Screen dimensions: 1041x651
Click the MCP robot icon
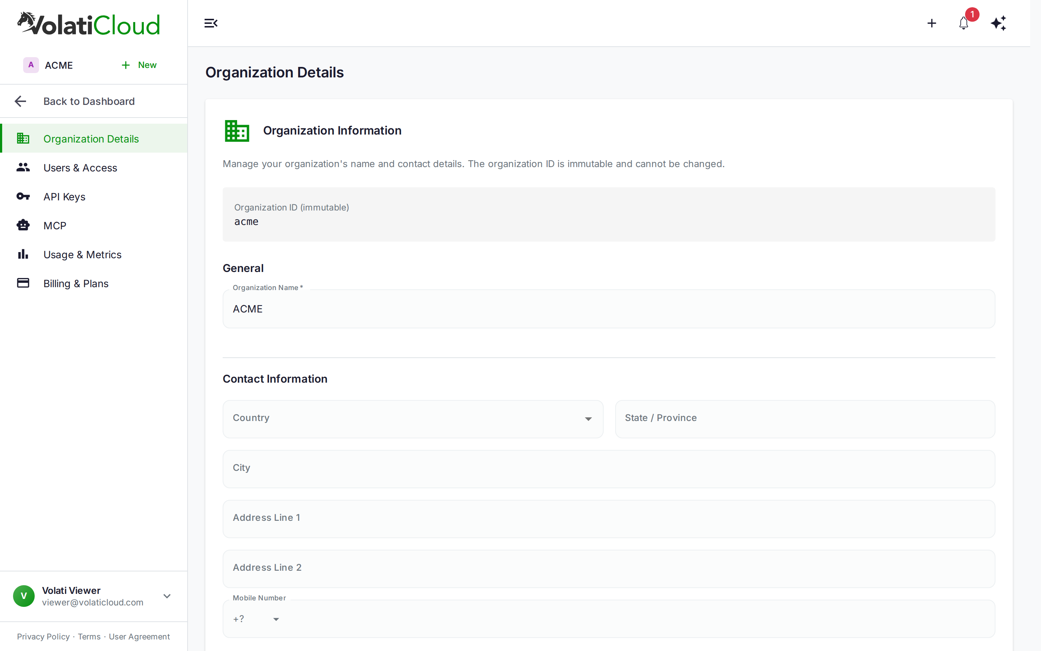pos(23,225)
